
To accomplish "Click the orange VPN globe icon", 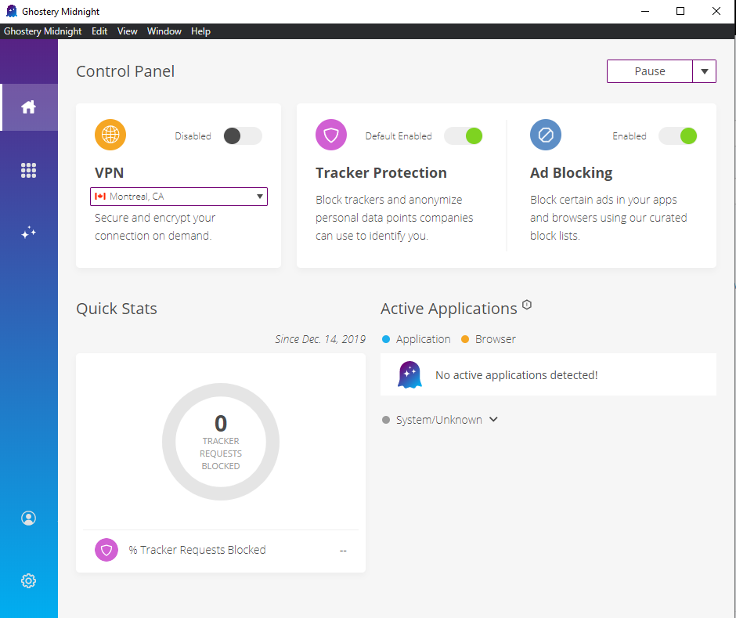I will click(x=110, y=135).
